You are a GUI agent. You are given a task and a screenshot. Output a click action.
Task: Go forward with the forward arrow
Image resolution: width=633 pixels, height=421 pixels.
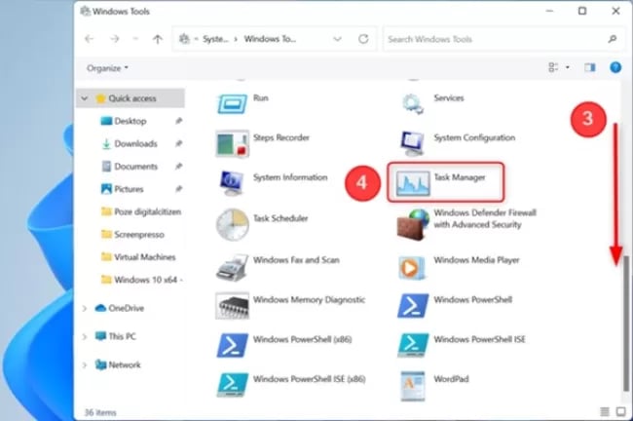(115, 39)
